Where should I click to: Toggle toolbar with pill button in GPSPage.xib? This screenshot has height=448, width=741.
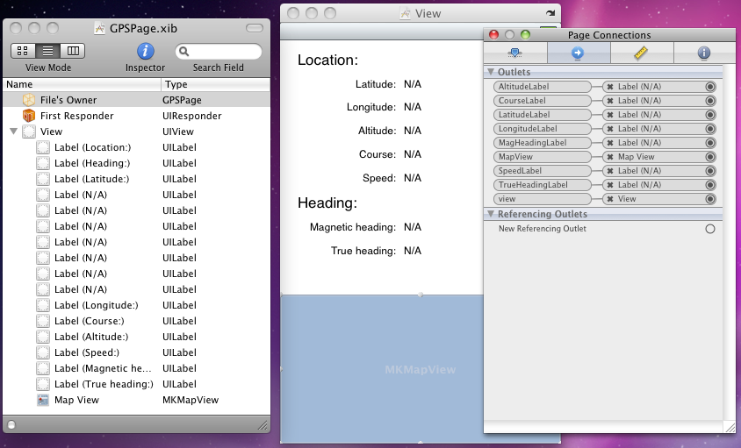point(255,28)
